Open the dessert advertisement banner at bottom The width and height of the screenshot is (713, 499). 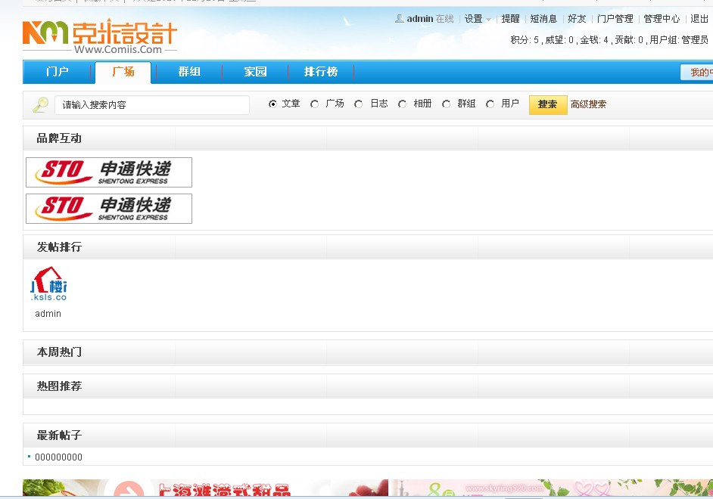pyautogui.click(x=206, y=488)
